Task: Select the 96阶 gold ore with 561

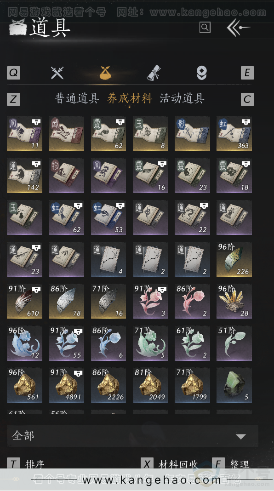Action: pos(24,385)
